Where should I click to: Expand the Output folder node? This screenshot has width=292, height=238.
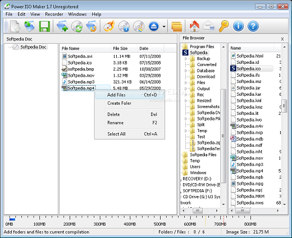point(186,88)
